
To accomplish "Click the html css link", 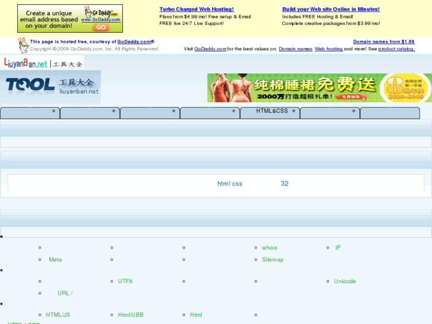I will [230, 184].
